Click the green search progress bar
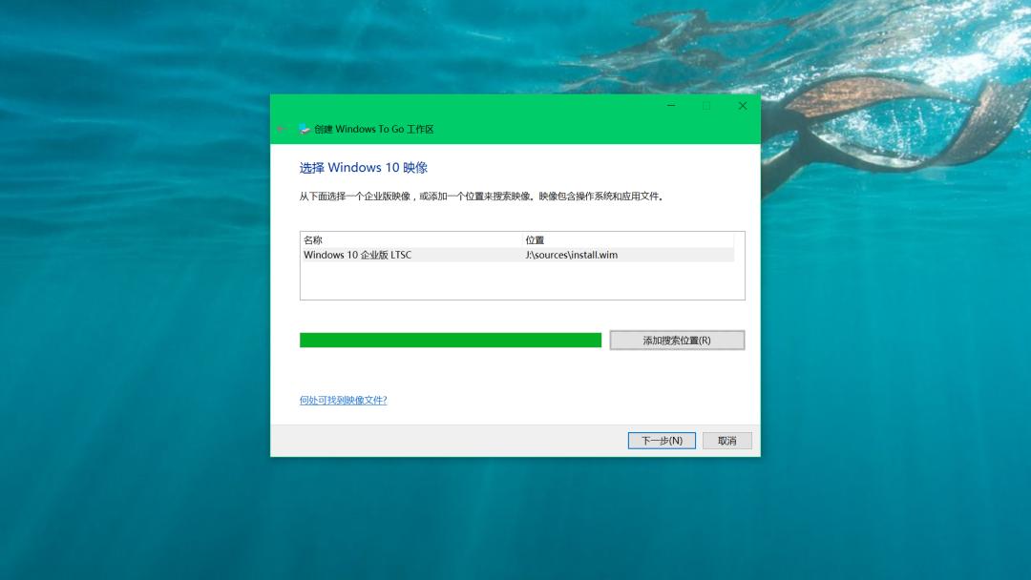Screen dimensions: 1031x580 pos(450,340)
